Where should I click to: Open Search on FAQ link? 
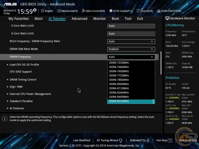point(188,140)
